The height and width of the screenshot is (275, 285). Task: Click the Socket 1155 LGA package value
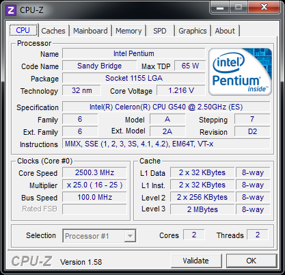pyautogui.click(x=134, y=78)
